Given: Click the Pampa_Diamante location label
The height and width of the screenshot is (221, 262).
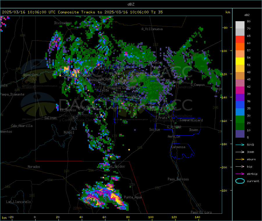Looking at the screenshot, I should coord(12,94).
